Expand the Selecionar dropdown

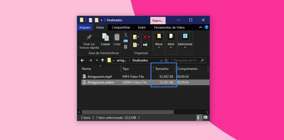click(x=185, y=47)
